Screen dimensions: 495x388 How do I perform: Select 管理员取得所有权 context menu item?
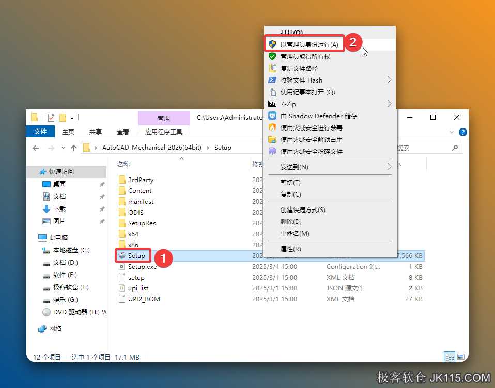(330, 56)
